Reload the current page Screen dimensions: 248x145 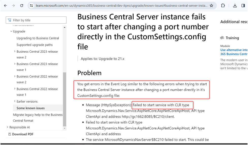click(x=22, y=6)
